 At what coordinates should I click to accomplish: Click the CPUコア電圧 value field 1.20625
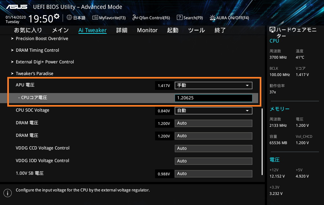[214, 98]
